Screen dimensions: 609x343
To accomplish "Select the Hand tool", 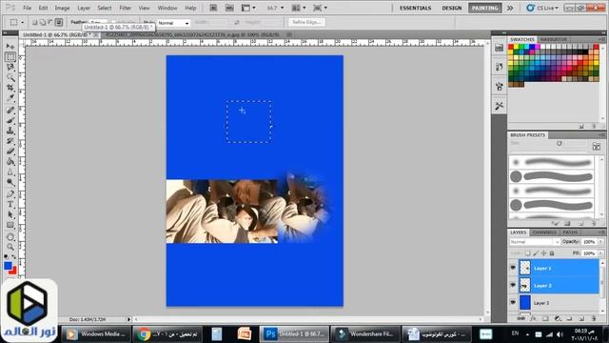I will point(10,236).
